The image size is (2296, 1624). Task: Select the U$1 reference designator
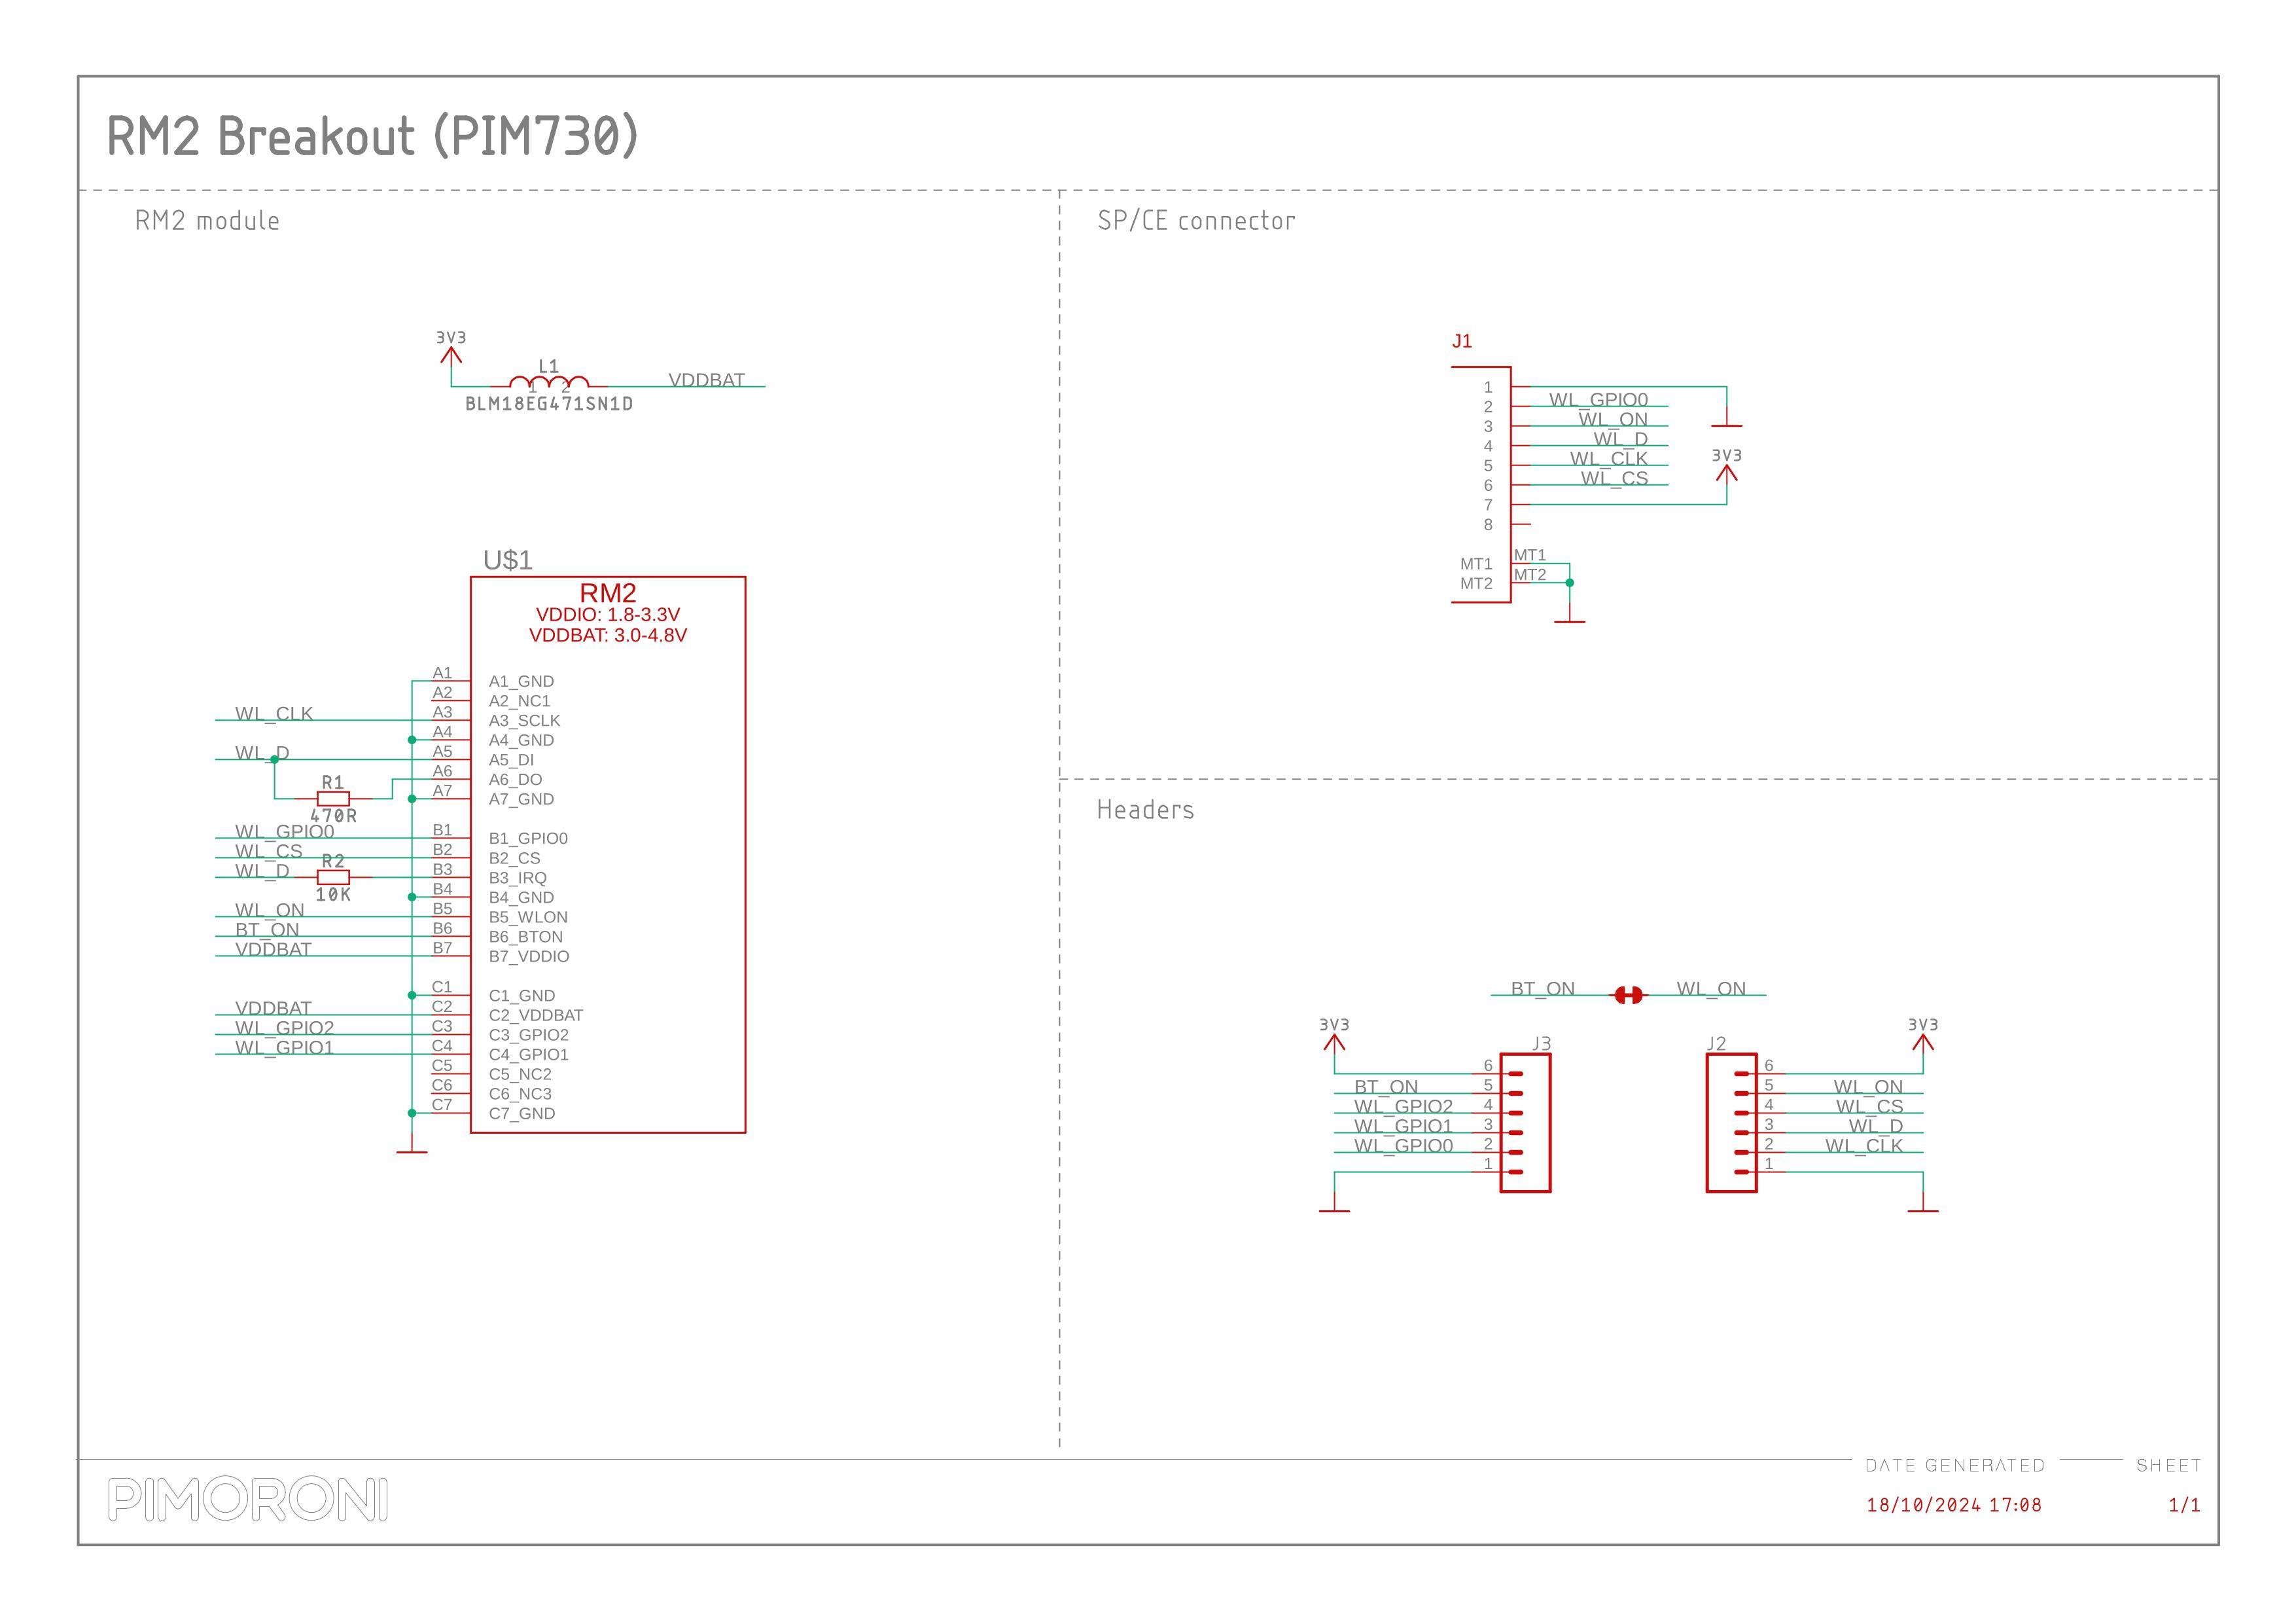point(508,560)
